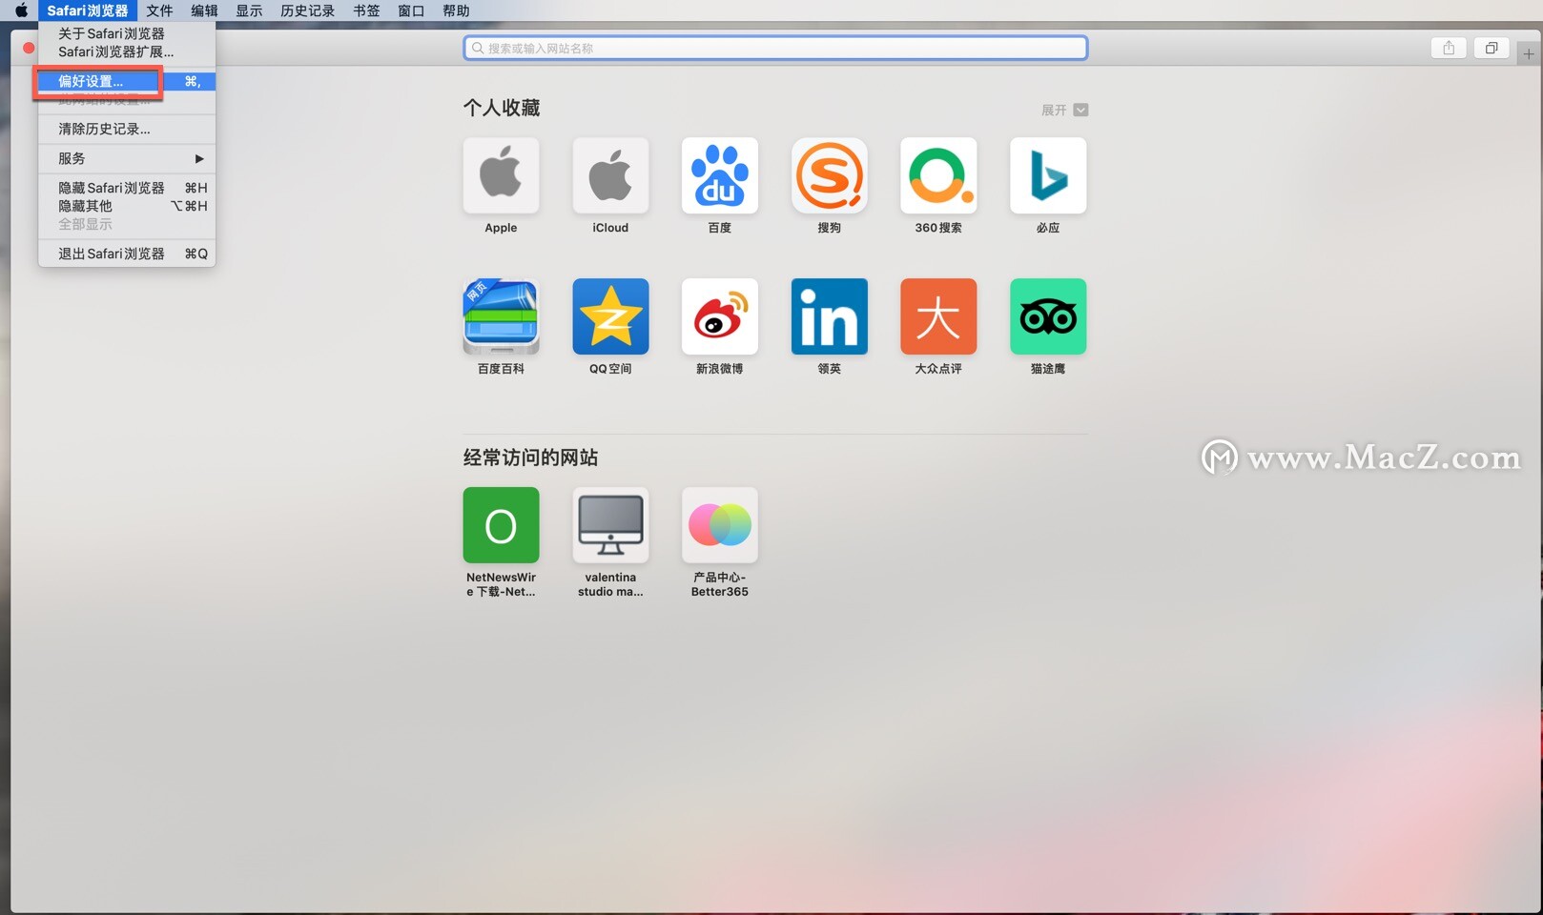
Task: Click the Share toolbar button
Action: [1449, 48]
